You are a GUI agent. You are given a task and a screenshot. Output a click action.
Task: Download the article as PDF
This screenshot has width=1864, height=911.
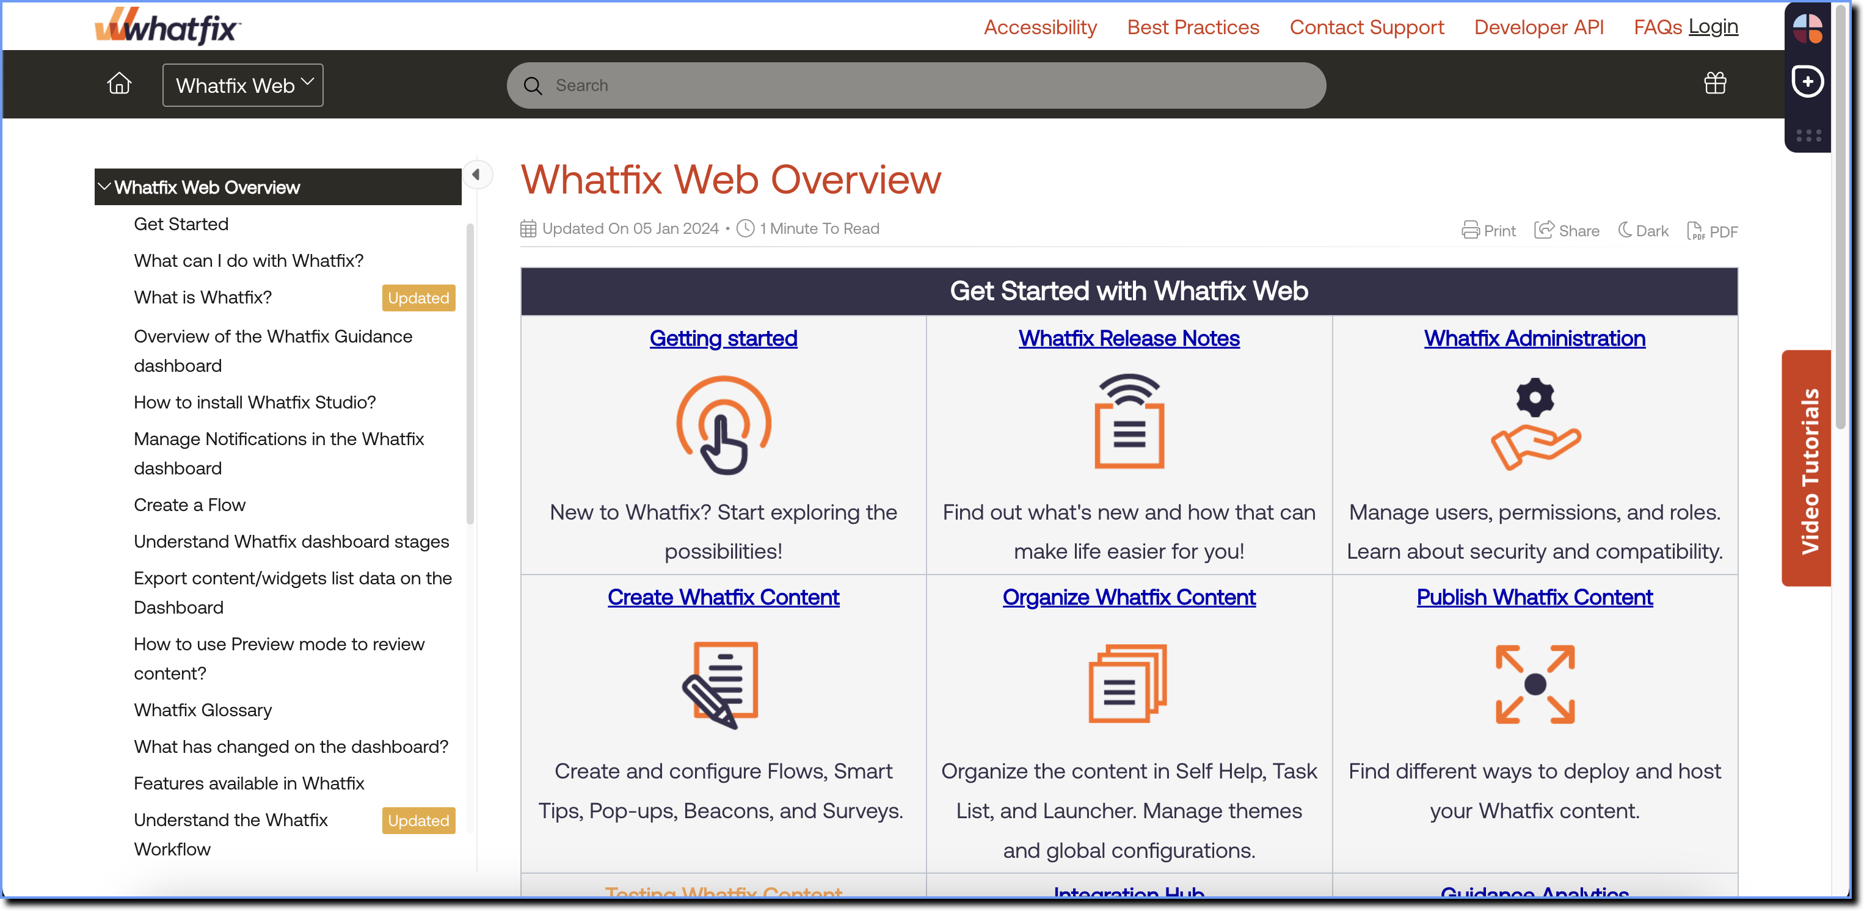tap(1711, 231)
